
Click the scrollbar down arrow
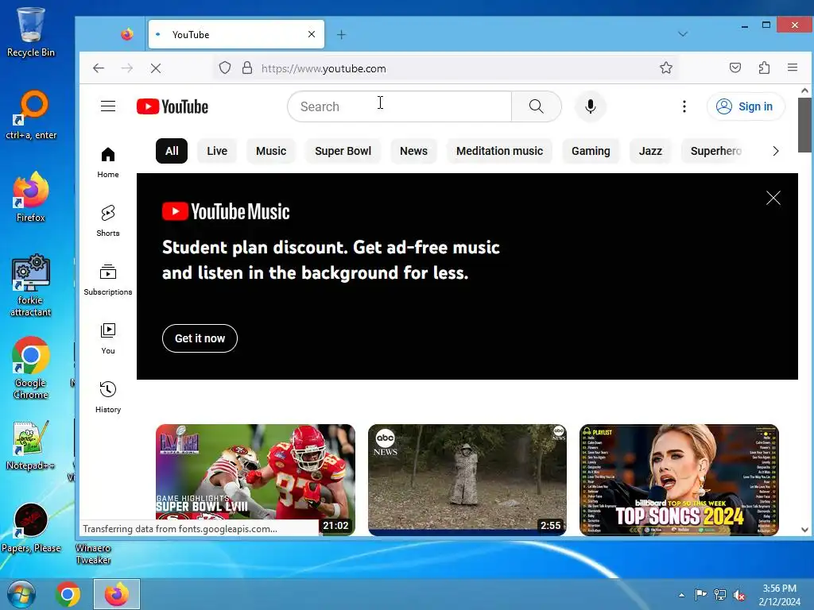click(x=804, y=530)
